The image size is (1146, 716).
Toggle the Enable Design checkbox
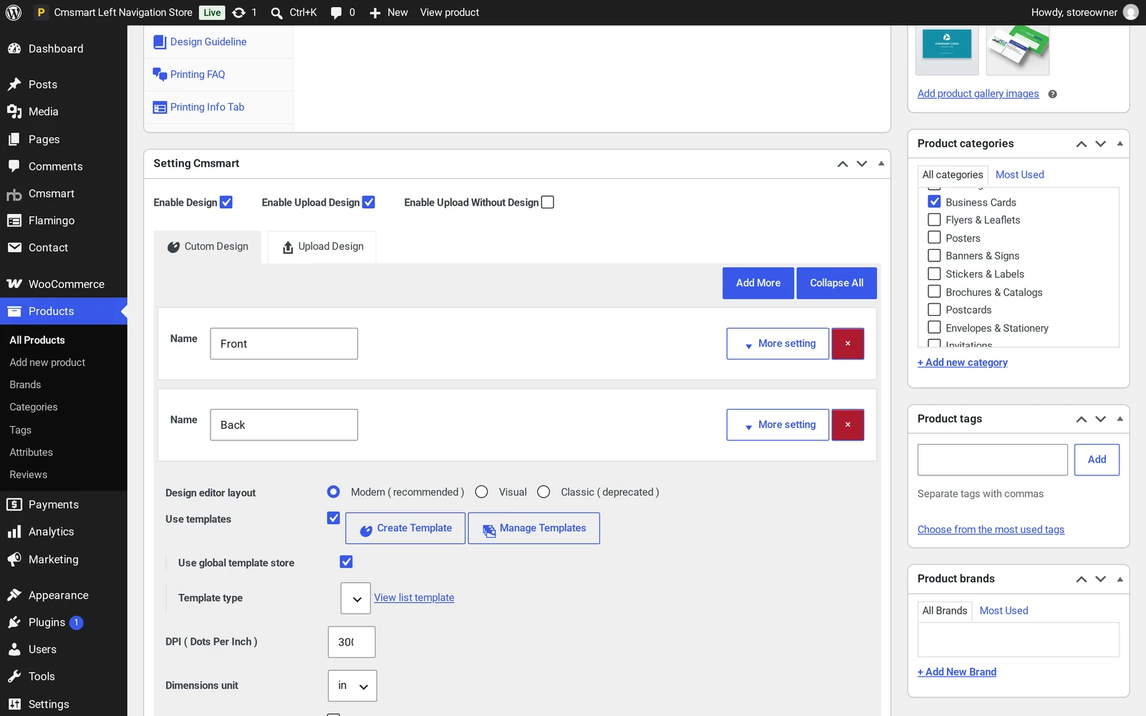226,202
